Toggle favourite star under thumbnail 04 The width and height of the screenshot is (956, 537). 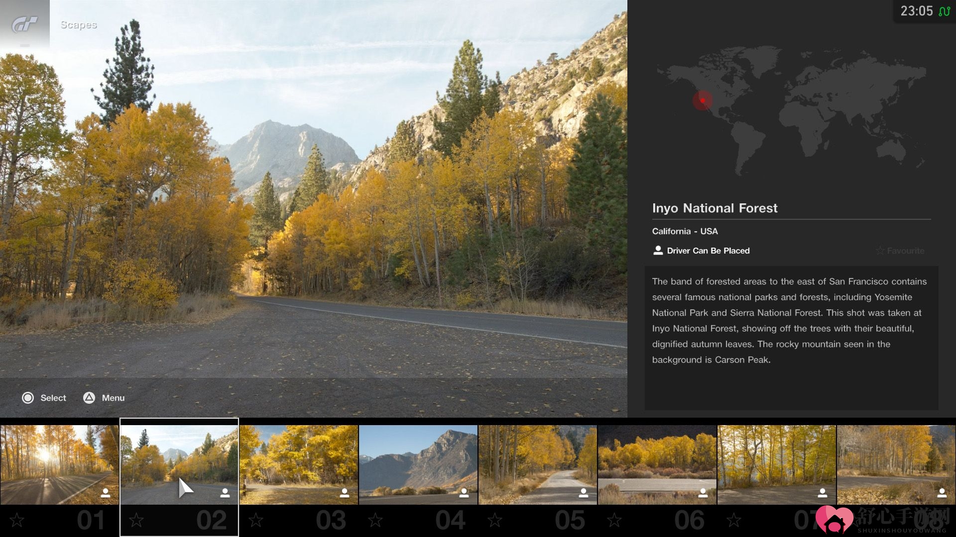point(375,520)
